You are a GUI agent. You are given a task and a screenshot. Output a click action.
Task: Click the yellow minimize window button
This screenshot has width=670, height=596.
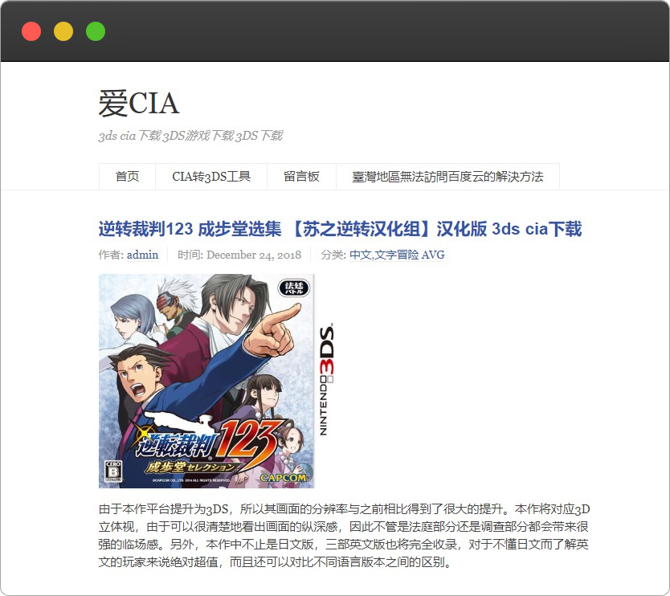coord(63,31)
